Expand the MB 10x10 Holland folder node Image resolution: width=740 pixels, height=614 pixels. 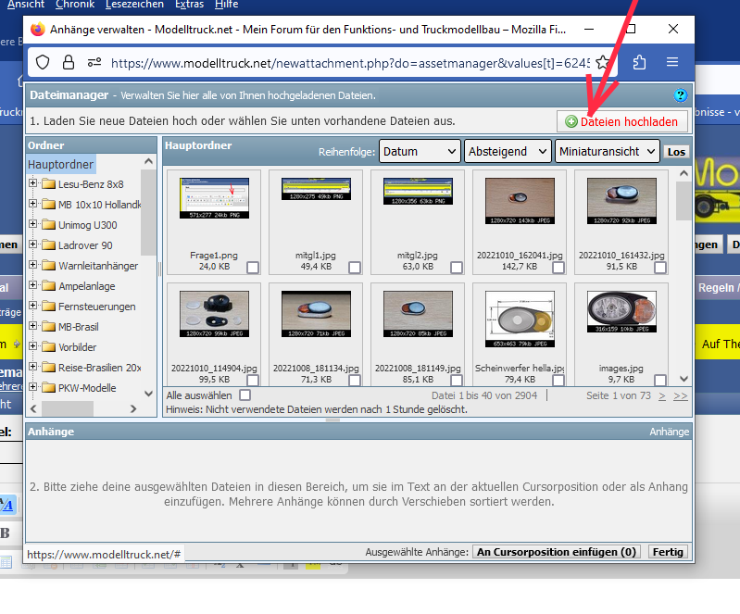click(x=32, y=203)
